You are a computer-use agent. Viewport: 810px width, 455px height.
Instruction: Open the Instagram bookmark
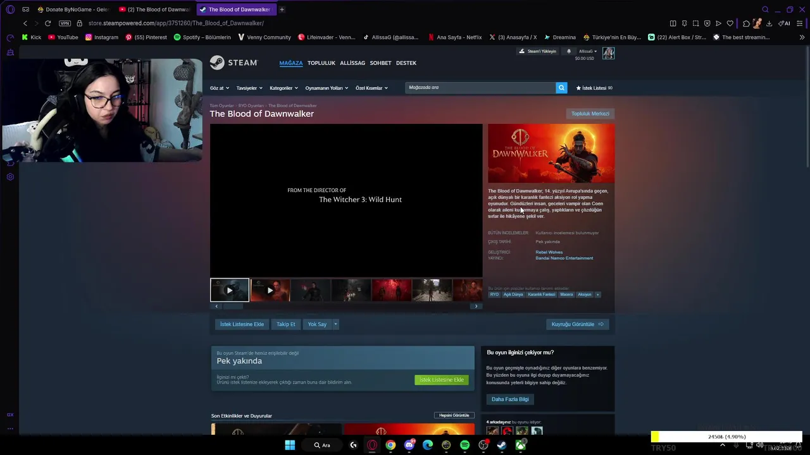point(102,37)
